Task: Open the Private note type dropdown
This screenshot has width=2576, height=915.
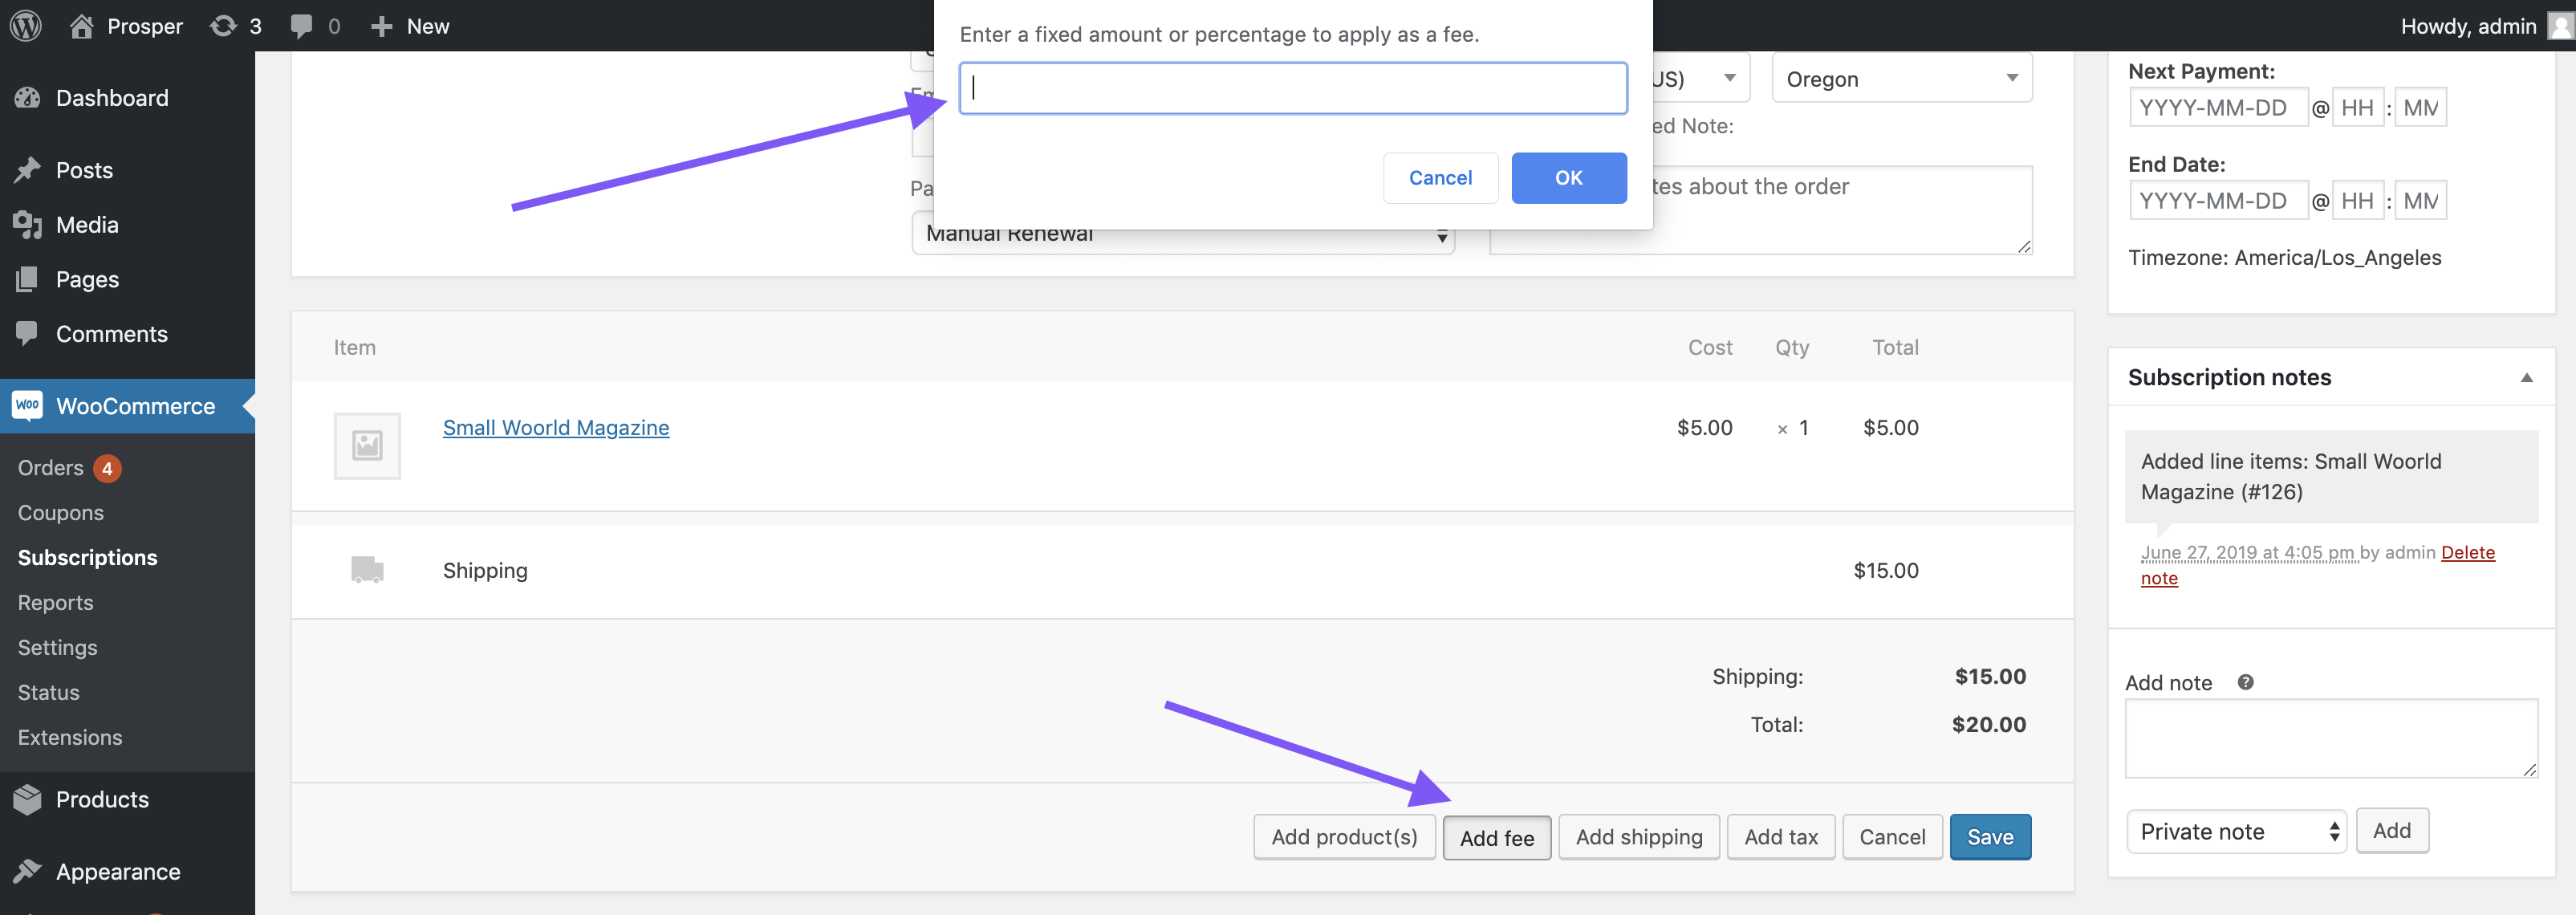Action: pos(2236,831)
